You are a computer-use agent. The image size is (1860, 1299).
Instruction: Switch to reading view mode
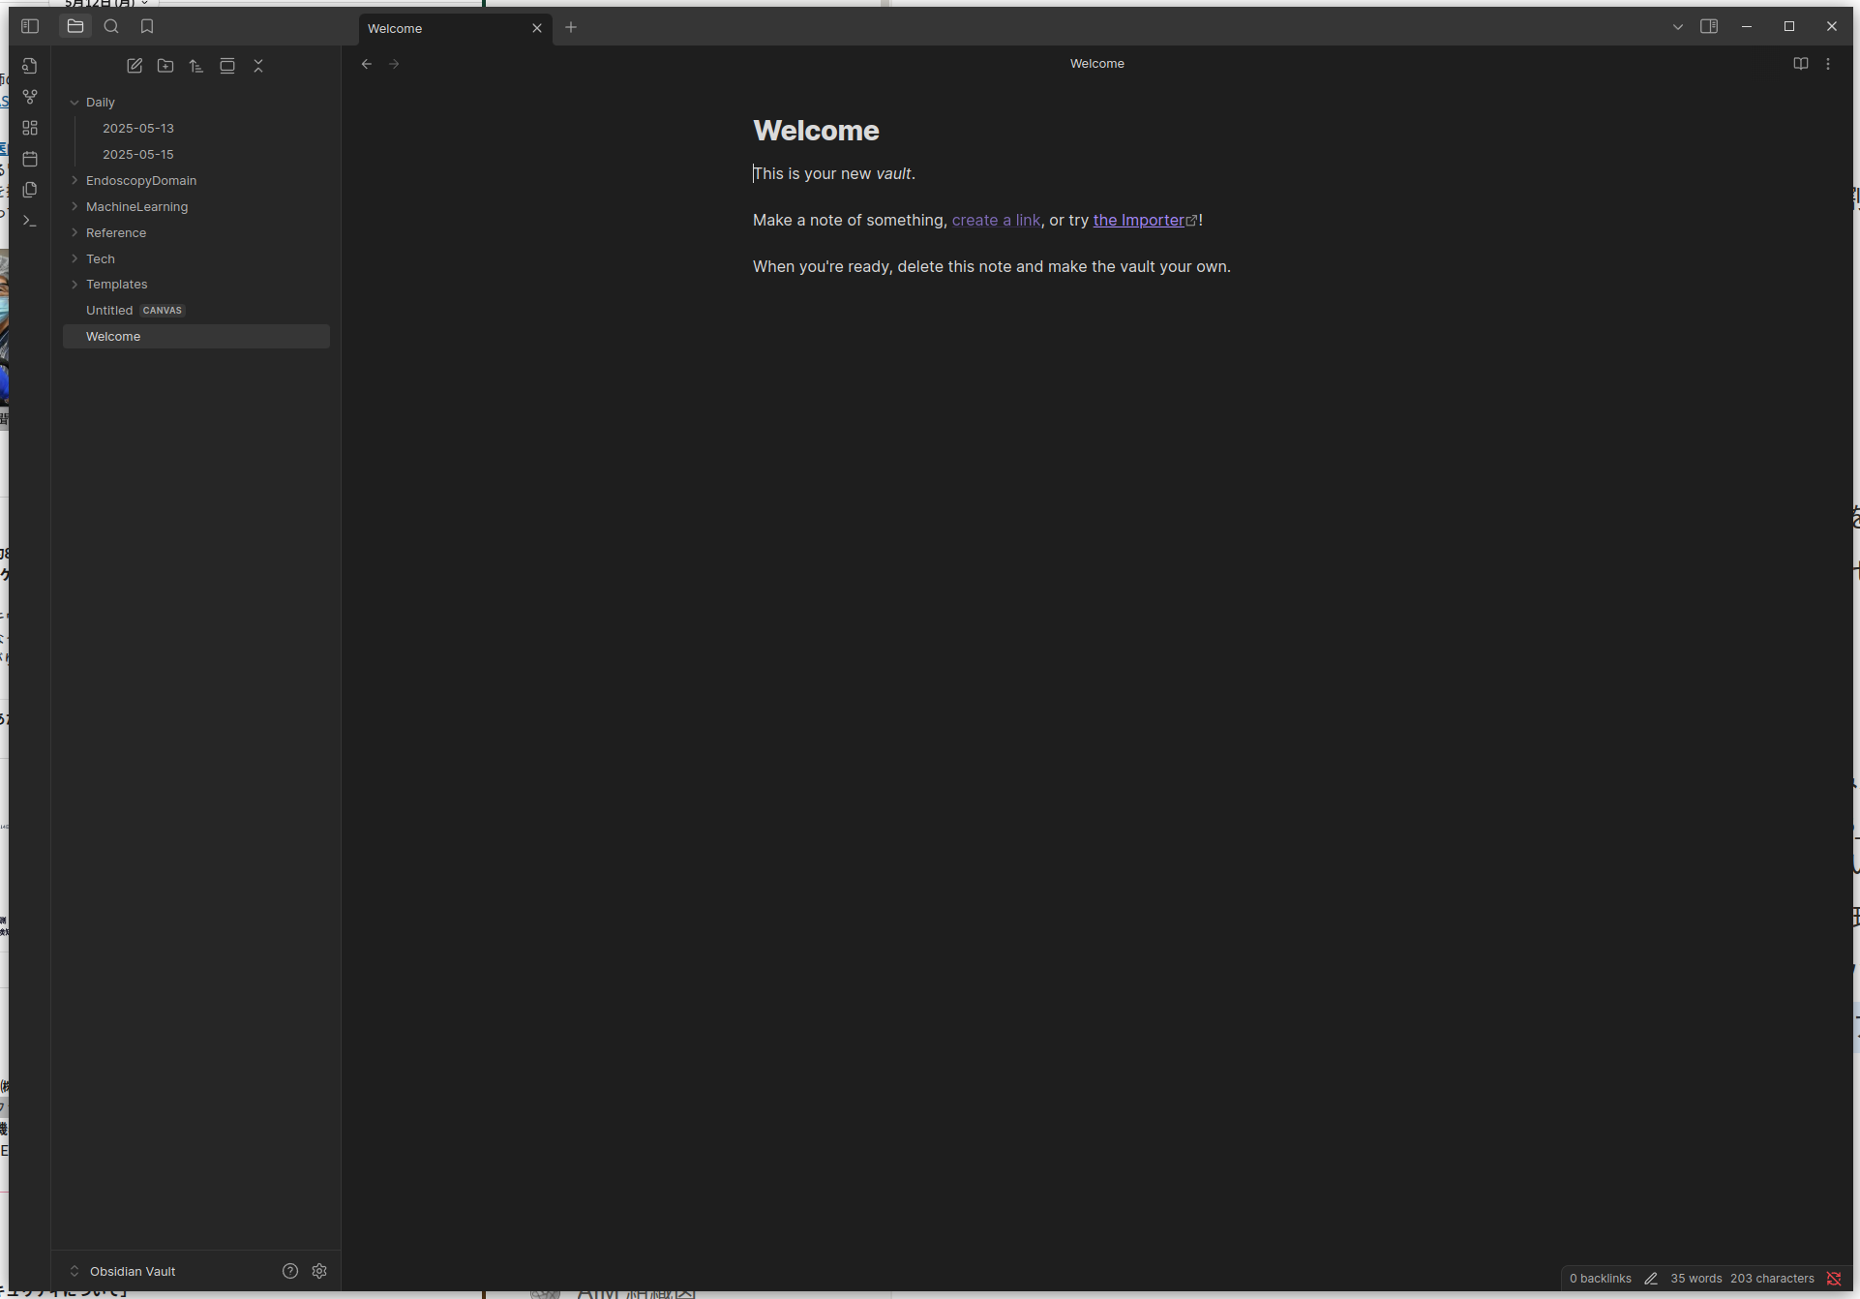tap(1800, 64)
